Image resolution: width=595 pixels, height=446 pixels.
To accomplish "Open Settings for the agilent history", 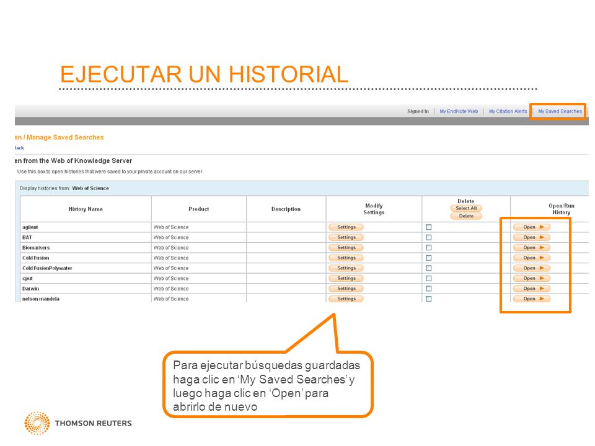I will [x=346, y=227].
